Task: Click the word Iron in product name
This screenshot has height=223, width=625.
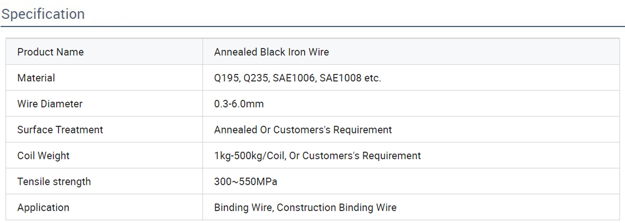Action: pos(295,52)
